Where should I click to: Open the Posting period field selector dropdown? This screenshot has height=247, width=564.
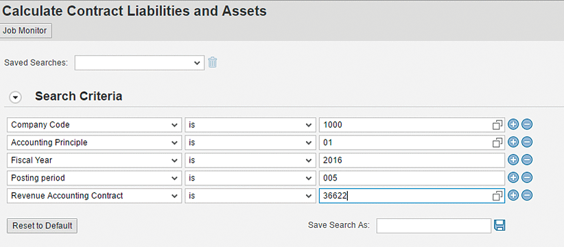(94, 178)
